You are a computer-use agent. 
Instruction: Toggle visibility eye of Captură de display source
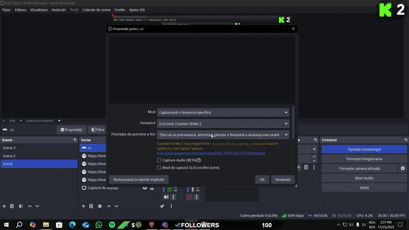[x=145, y=188]
